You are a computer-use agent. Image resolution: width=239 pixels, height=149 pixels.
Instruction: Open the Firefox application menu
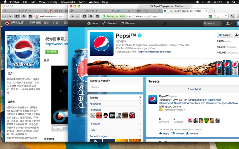[x=15, y=2]
